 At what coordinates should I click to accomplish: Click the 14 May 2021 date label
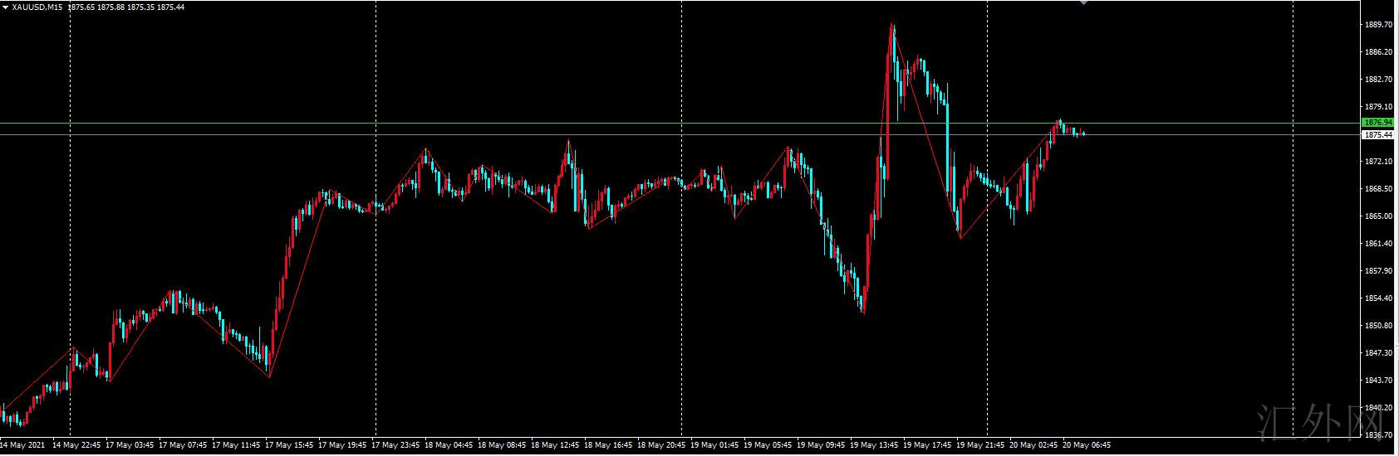pyautogui.click(x=22, y=444)
